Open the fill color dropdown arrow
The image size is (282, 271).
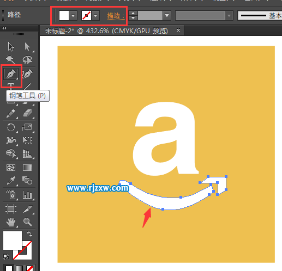pyautogui.click(x=73, y=16)
